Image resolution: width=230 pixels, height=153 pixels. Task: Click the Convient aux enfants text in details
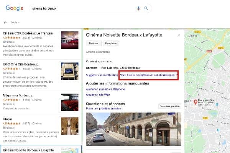click(99, 61)
